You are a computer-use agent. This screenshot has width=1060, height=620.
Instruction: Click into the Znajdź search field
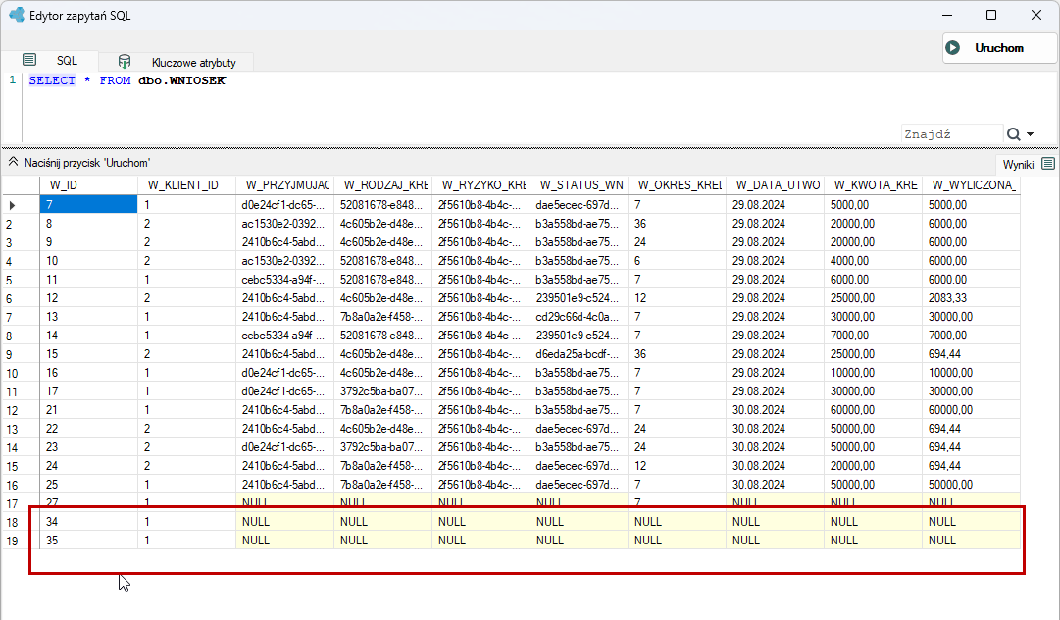(952, 134)
